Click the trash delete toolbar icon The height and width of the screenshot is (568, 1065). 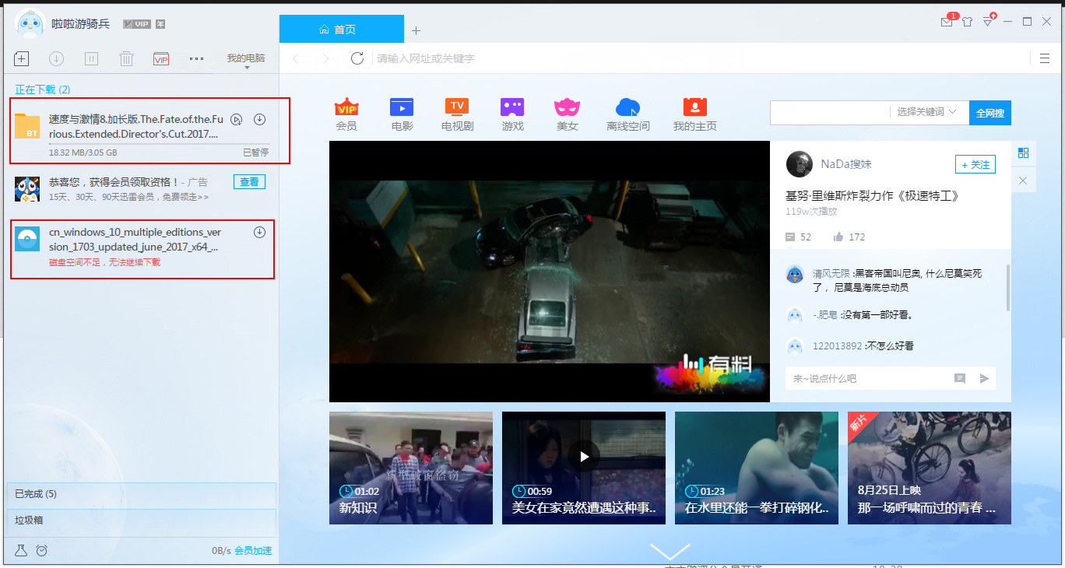[x=126, y=58]
